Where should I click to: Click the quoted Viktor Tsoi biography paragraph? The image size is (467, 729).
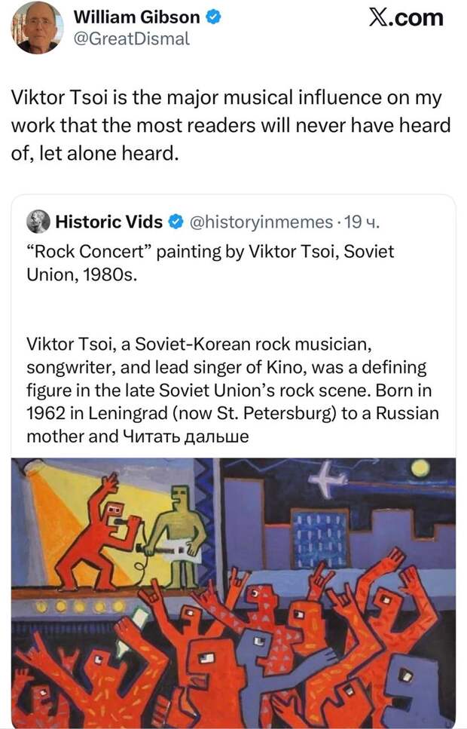tap(232, 390)
